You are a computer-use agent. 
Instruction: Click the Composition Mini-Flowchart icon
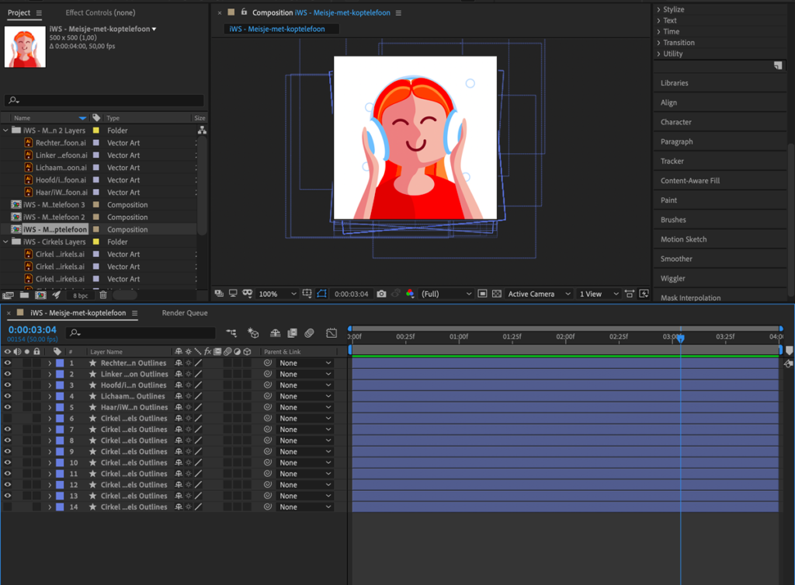231,333
